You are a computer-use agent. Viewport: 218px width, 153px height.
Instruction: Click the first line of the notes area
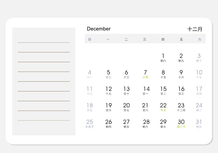point(44,42)
